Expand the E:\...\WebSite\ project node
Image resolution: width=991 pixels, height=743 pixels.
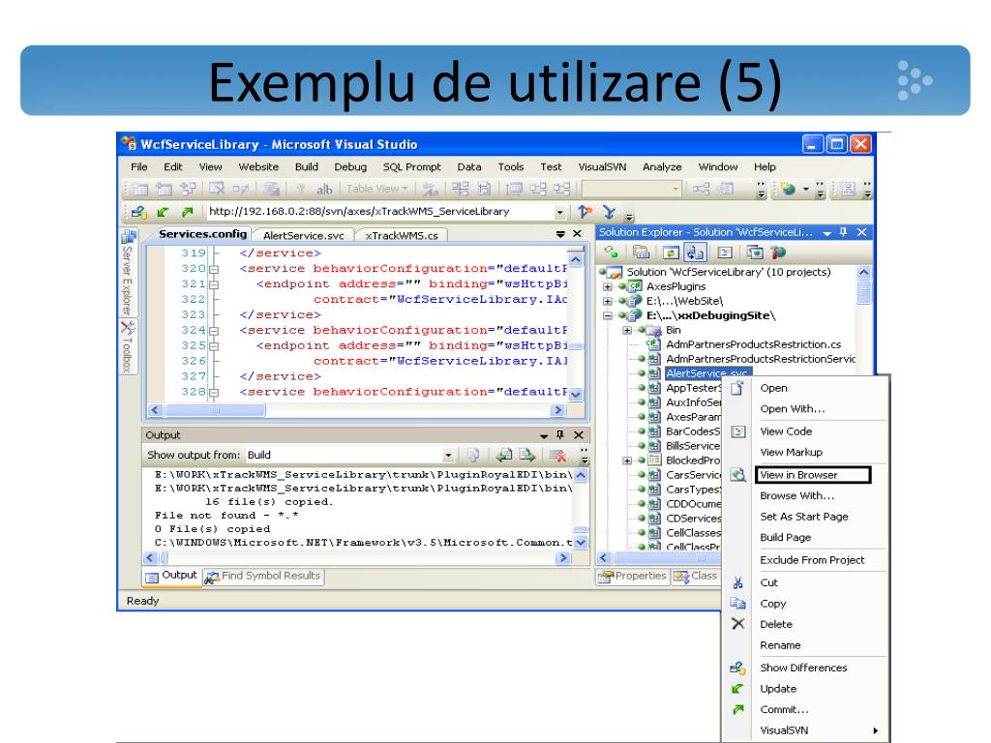tap(608, 302)
